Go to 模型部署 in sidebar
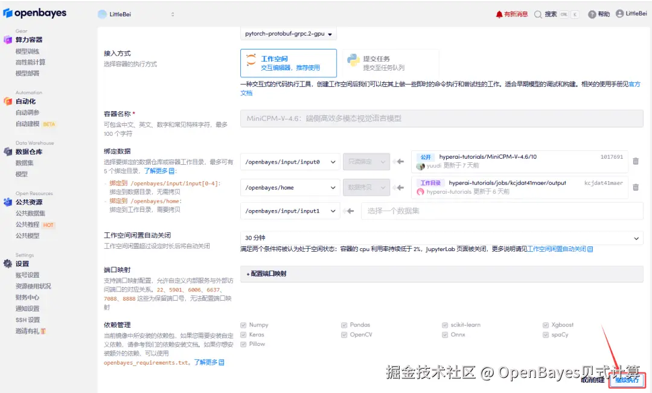The width and height of the screenshot is (652, 393). [27, 73]
